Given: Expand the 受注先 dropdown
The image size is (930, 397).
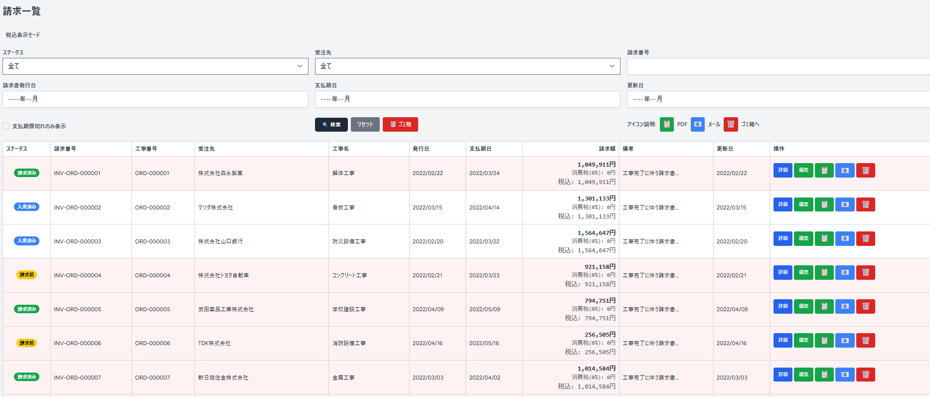Looking at the screenshot, I should point(467,66).
